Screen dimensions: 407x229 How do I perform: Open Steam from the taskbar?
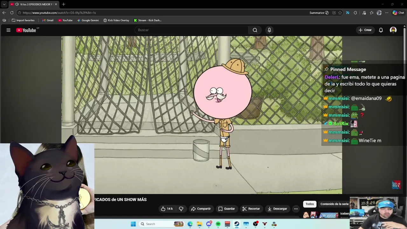coord(237,224)
